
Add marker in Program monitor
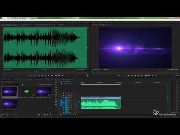(118, 75)
